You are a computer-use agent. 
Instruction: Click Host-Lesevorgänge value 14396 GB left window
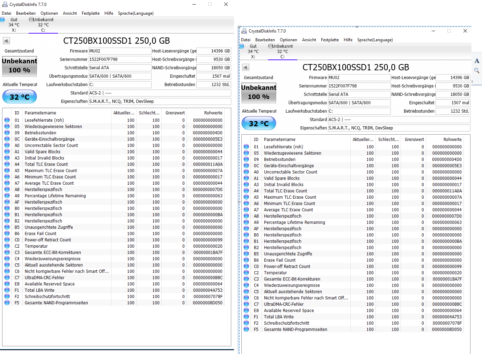pyautogui.click(x=214, y=51)
